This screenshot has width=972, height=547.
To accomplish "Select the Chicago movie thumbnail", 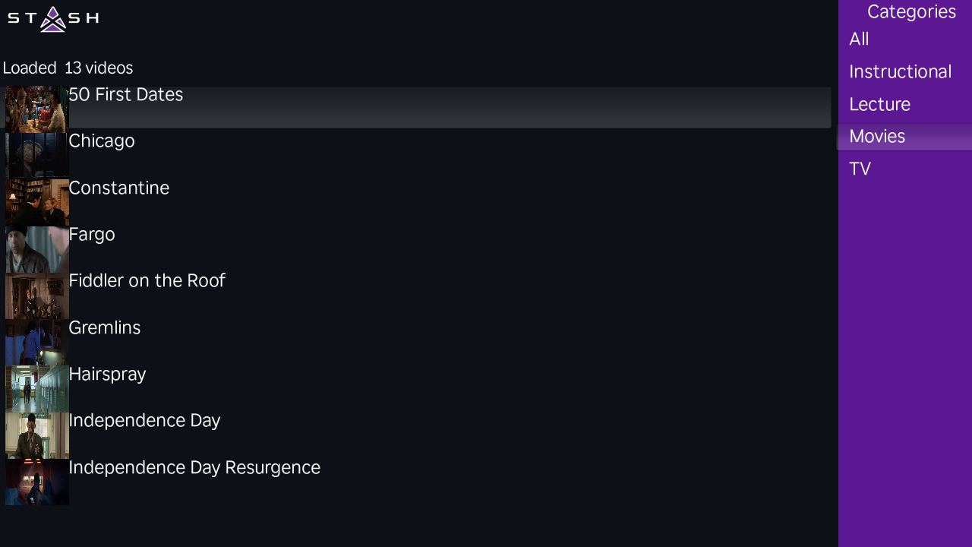I will [x=37, y=156].
